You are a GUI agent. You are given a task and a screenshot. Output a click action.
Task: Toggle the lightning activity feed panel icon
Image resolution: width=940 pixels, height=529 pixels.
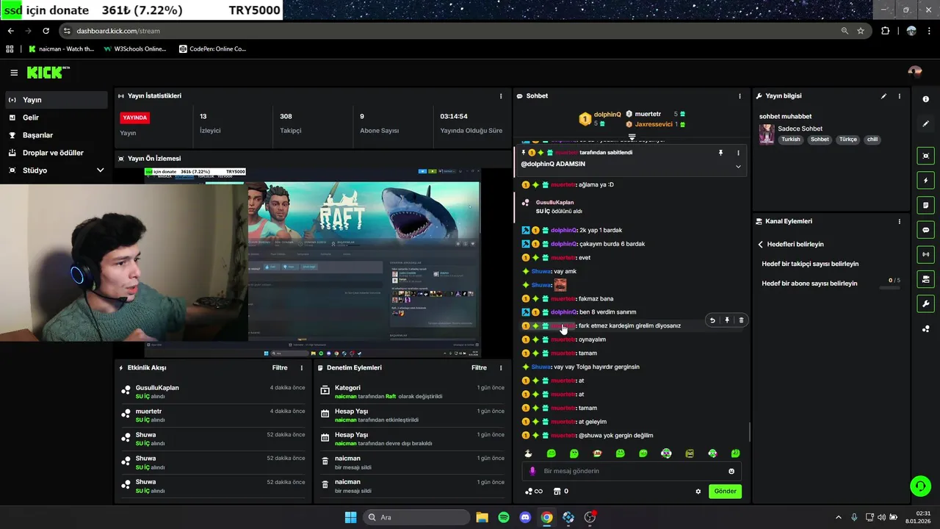coord(925,181)
